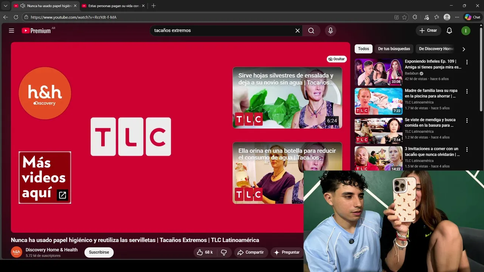
Task: Open options menu for Se viste de mendiga video
Action: (467, 121)
